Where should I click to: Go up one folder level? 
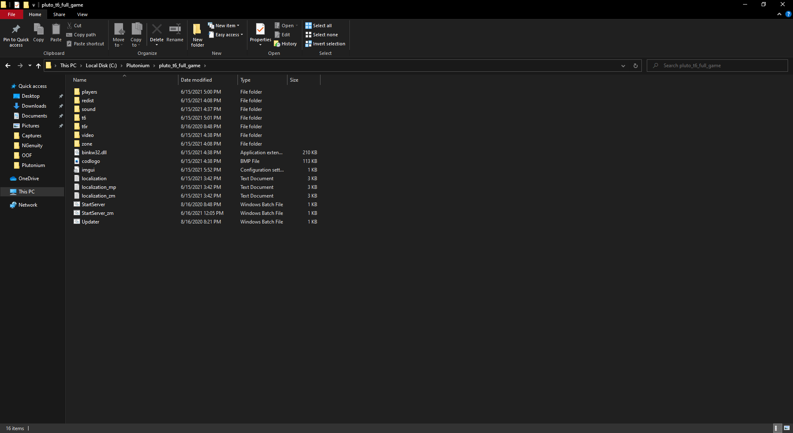[38, 66]
